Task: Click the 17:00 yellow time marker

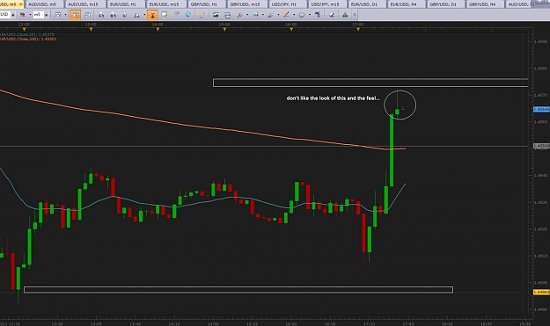Action: 358,30
